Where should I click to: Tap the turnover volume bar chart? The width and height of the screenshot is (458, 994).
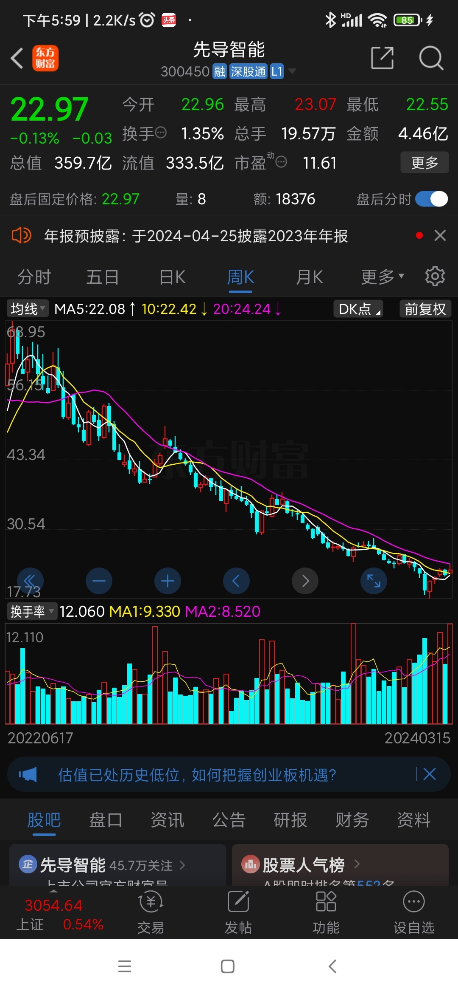click(229, 674)
